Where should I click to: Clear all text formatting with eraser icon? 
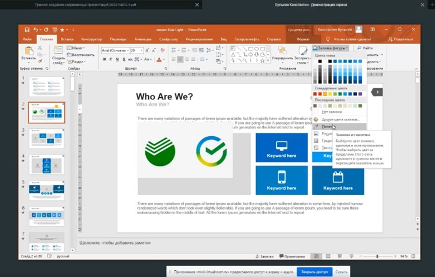coord(163,50)
